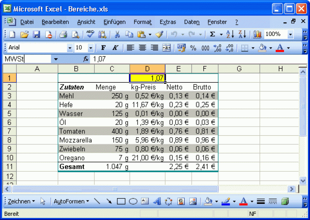Open the Einfügen menu
Image resolution: width=310 pixels, height=220 pixels.
click(x=114, y=22)
